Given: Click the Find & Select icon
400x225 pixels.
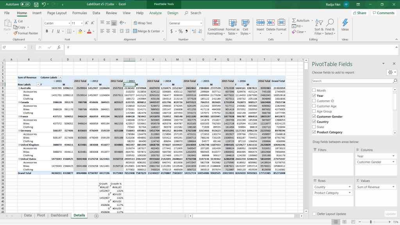Looking at the screenshot, I should [x=330, y=23].
